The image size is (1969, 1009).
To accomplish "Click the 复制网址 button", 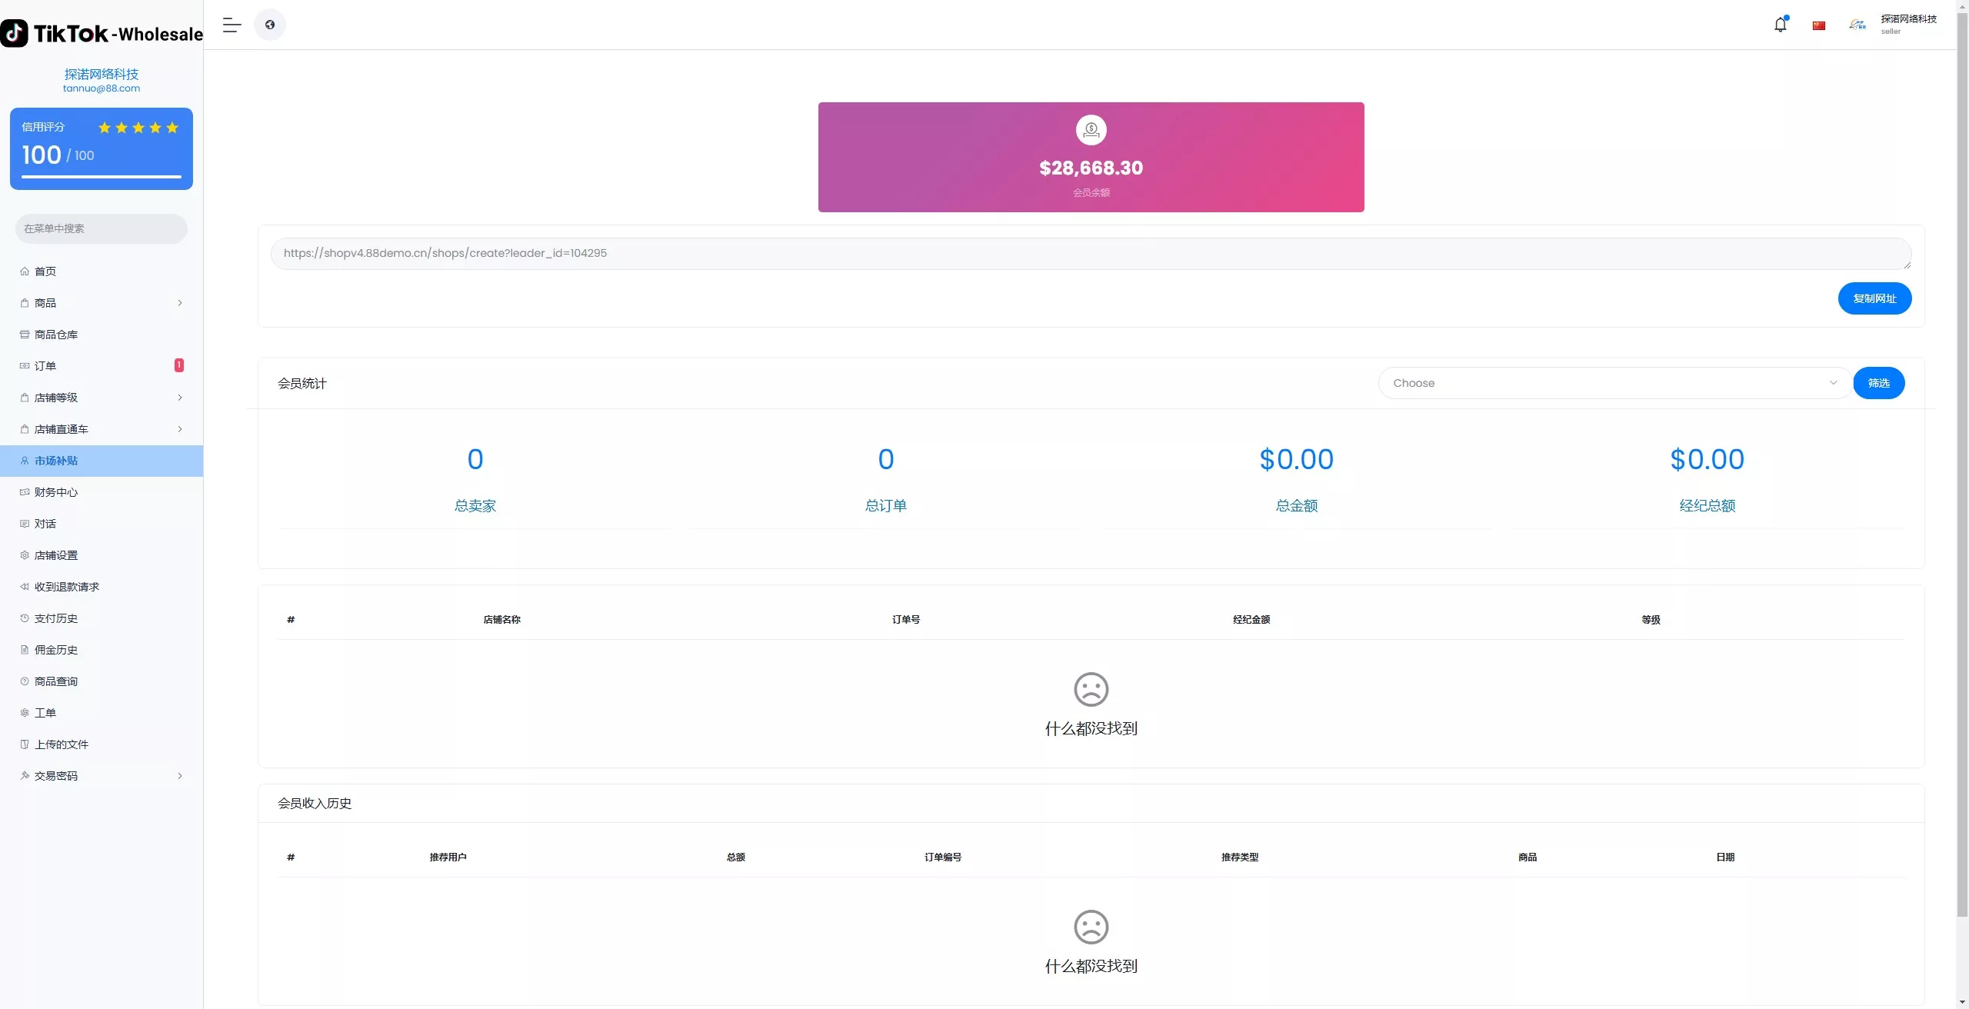I will [x=1874, y=298].
